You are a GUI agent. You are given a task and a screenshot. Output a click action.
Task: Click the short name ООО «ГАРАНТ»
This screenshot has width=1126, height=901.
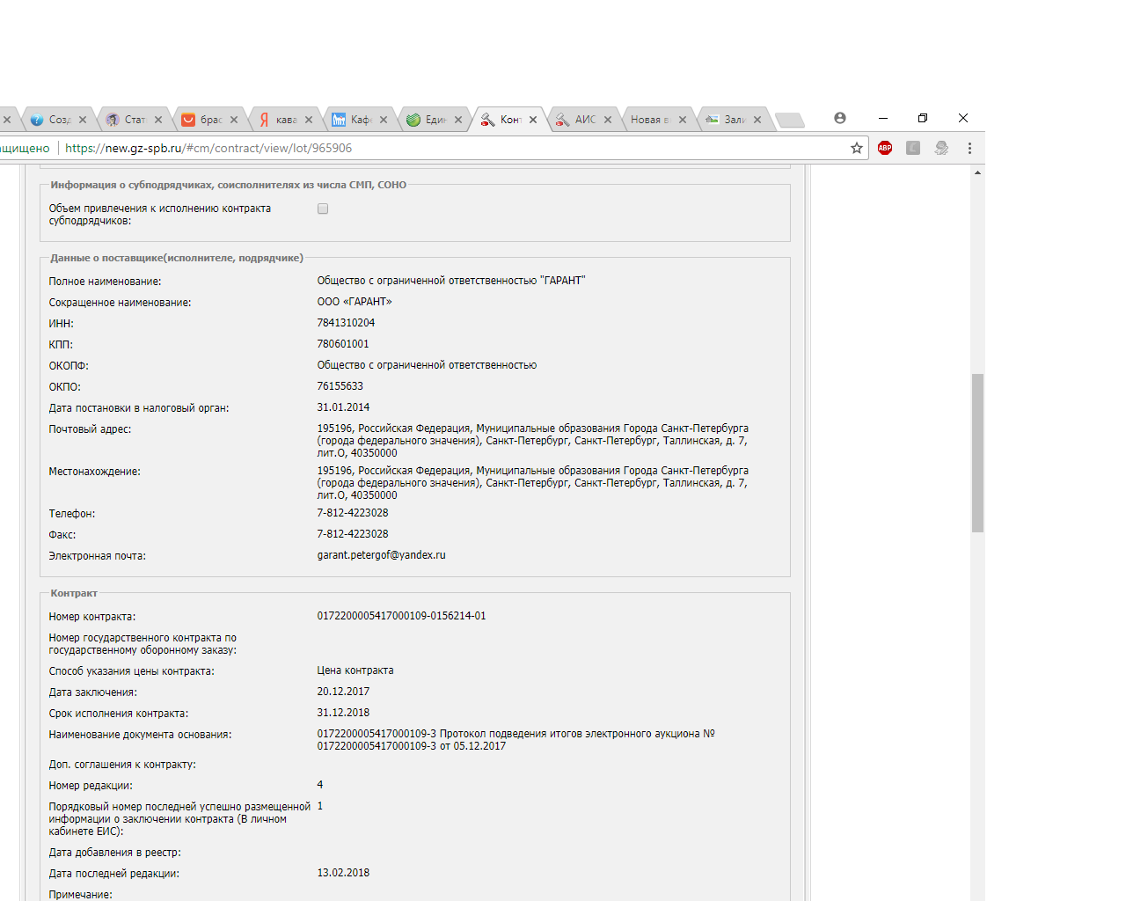[x=355, y=302]
